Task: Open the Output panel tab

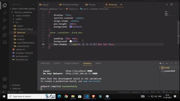Action: (x=57, y=63)
